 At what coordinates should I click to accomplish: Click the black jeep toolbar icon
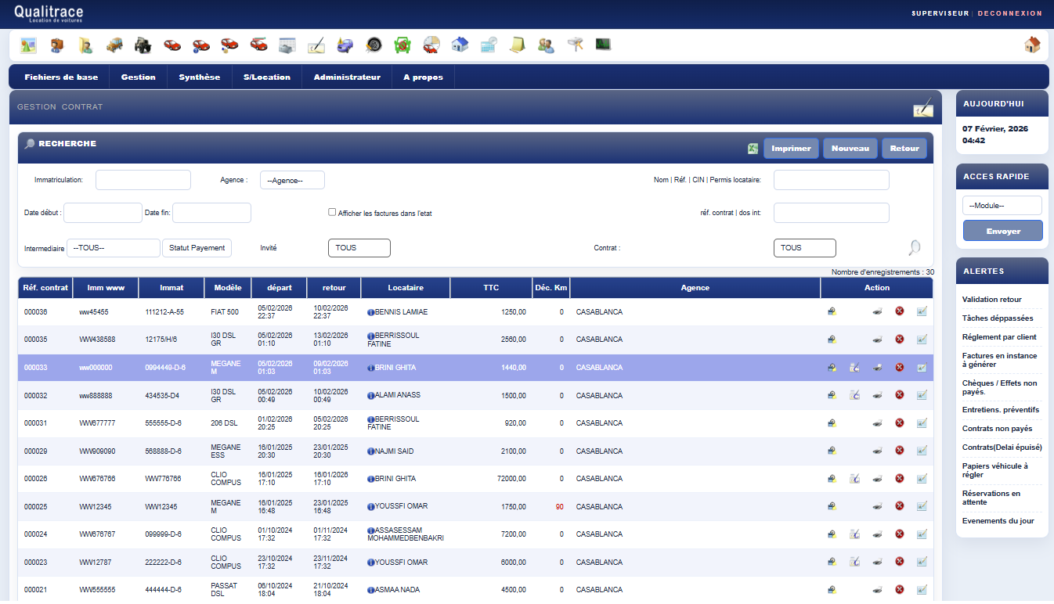[x=143, y=45]
